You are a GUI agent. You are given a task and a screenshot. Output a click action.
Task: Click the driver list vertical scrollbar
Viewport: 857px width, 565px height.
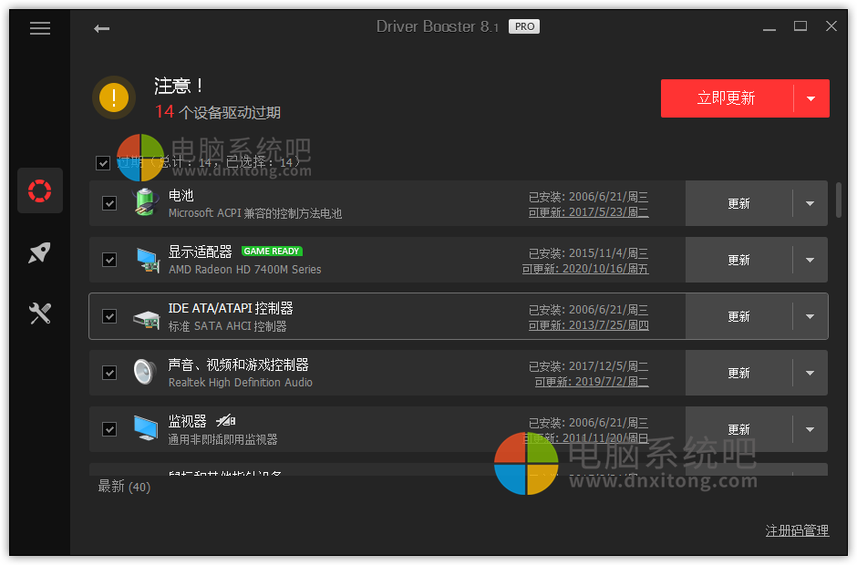pos(839,200)
